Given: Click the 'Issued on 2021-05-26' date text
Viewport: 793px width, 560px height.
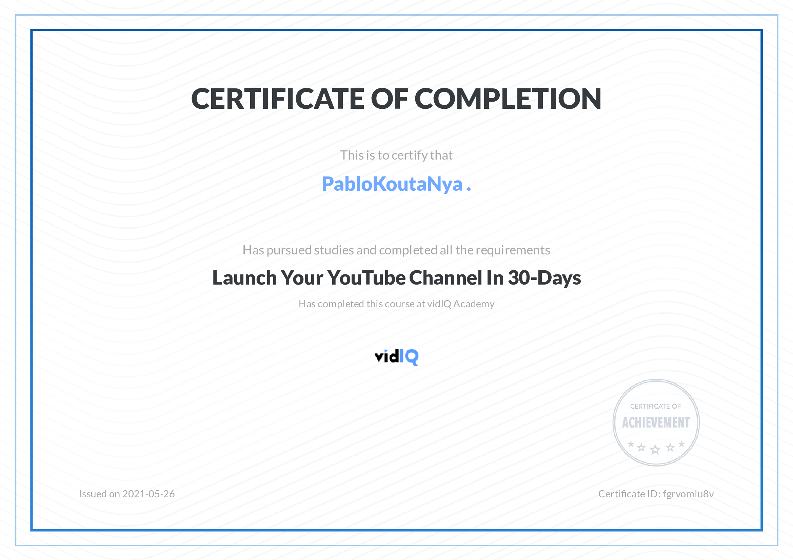Looking at the screenshot, I should pos(127,494).
